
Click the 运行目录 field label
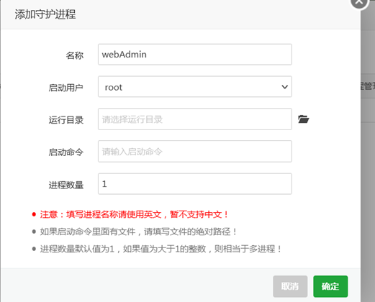coord(66,120)
